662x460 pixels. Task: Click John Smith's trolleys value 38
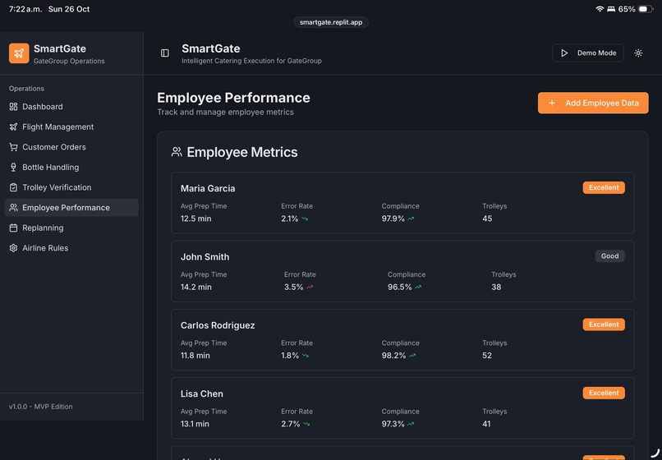pos(496,287)
